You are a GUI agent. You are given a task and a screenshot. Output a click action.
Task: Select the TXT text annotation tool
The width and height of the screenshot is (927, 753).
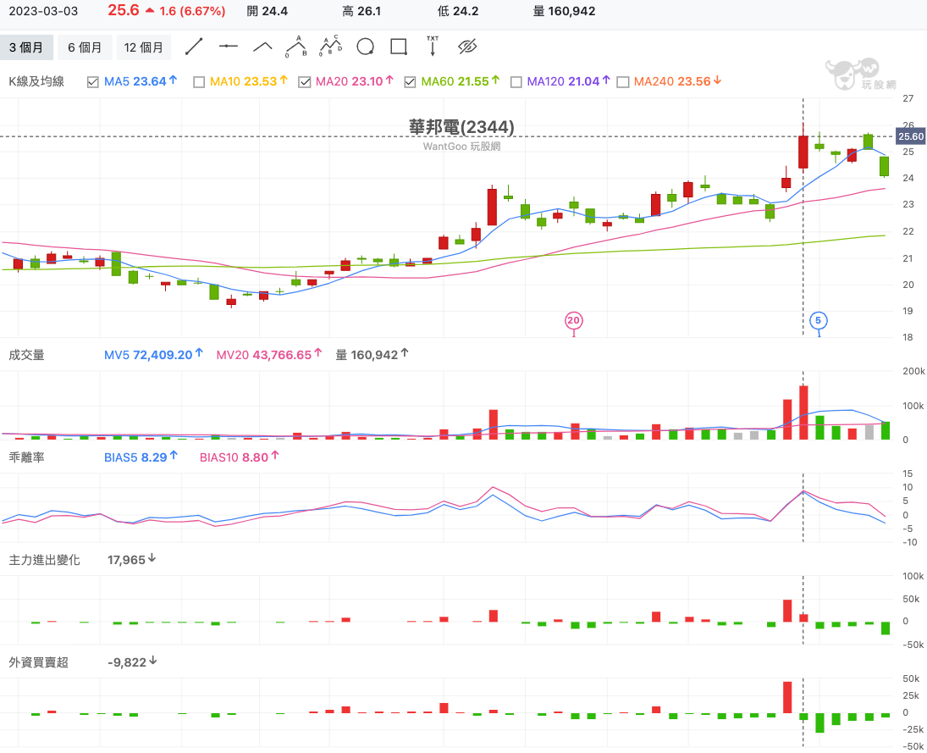pyautogui.click(x=433, y=46)
